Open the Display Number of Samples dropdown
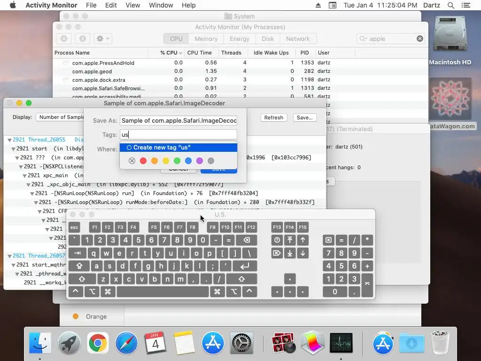The height and width of the screenshot is (361, 481). 60,117
